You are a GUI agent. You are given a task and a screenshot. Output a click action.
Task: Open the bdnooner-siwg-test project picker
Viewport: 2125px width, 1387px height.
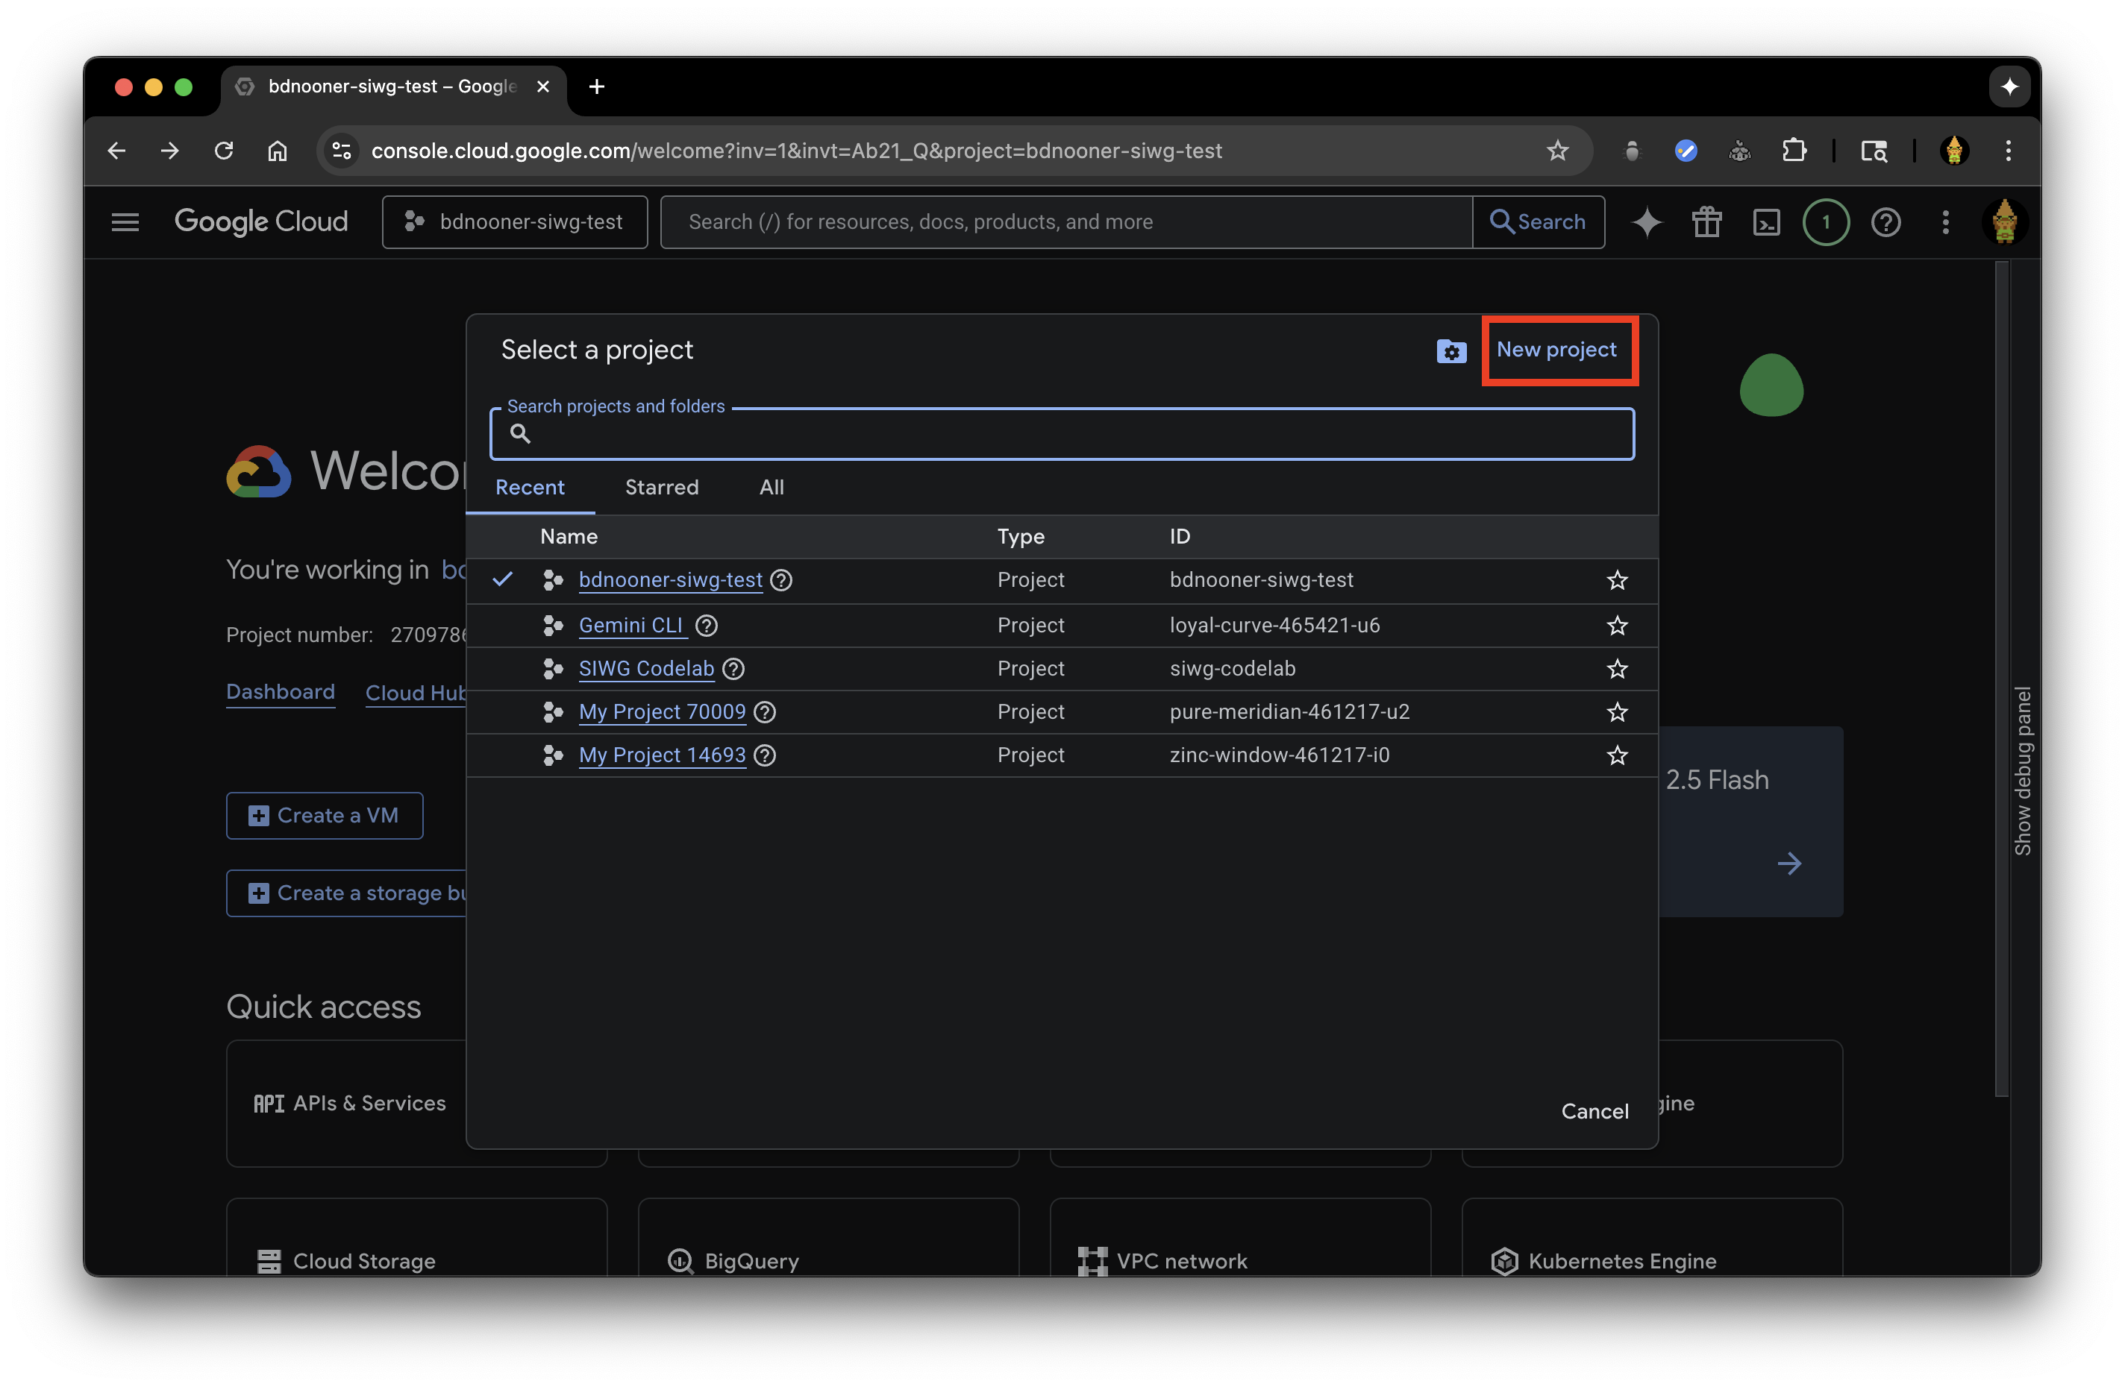tap(515, 222)
